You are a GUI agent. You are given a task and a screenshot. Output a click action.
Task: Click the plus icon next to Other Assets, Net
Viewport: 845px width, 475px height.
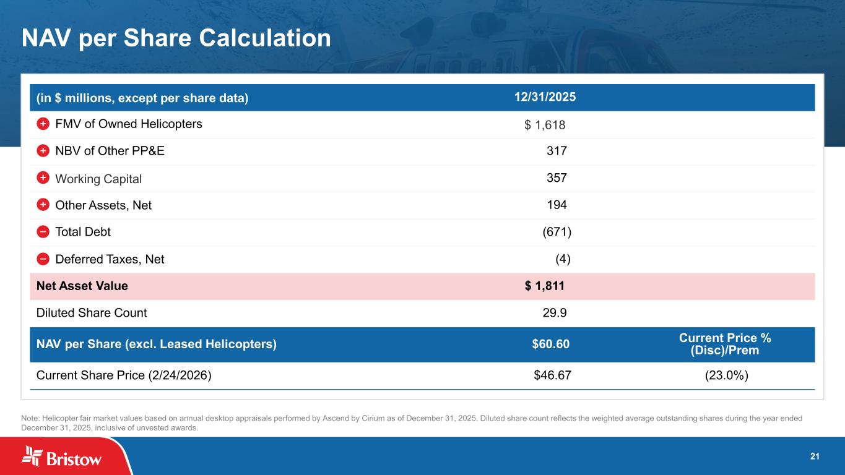(42, 205)
